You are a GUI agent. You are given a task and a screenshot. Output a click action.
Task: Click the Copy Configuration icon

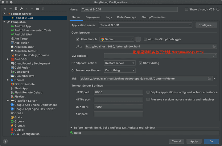point(16,9)
